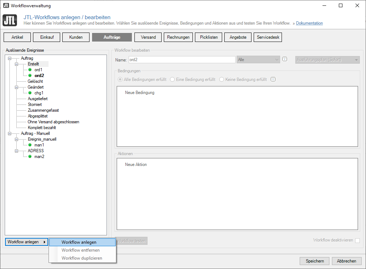366x269 pixels.
Task: Click the JTL logo in the header
Action: (x=10, y=20)
